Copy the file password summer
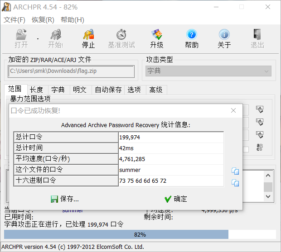The height and width of the screenshot is (252, 281). pos(235,171)
